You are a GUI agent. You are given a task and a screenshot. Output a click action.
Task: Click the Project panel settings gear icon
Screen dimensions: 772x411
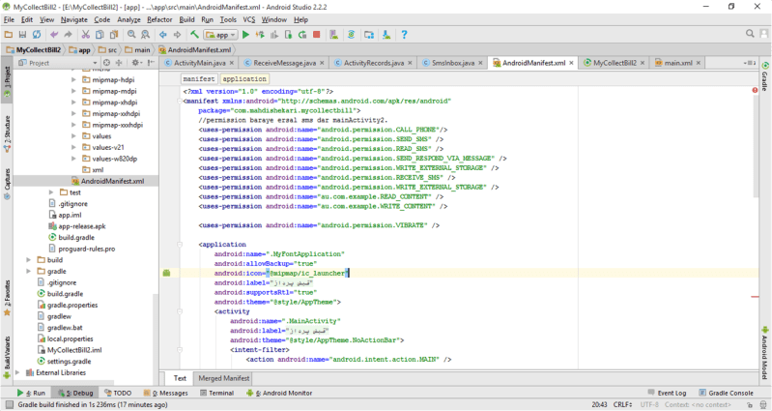pos(136,63)
